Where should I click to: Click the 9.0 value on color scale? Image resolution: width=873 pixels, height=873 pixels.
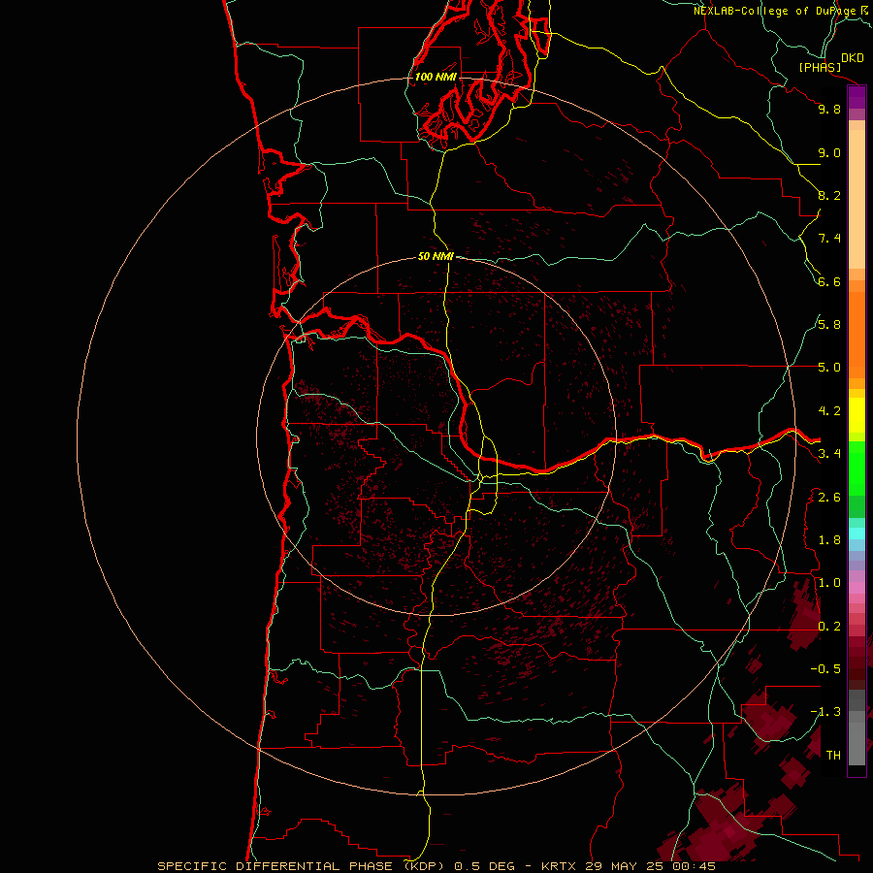click(x=829, y=152)
